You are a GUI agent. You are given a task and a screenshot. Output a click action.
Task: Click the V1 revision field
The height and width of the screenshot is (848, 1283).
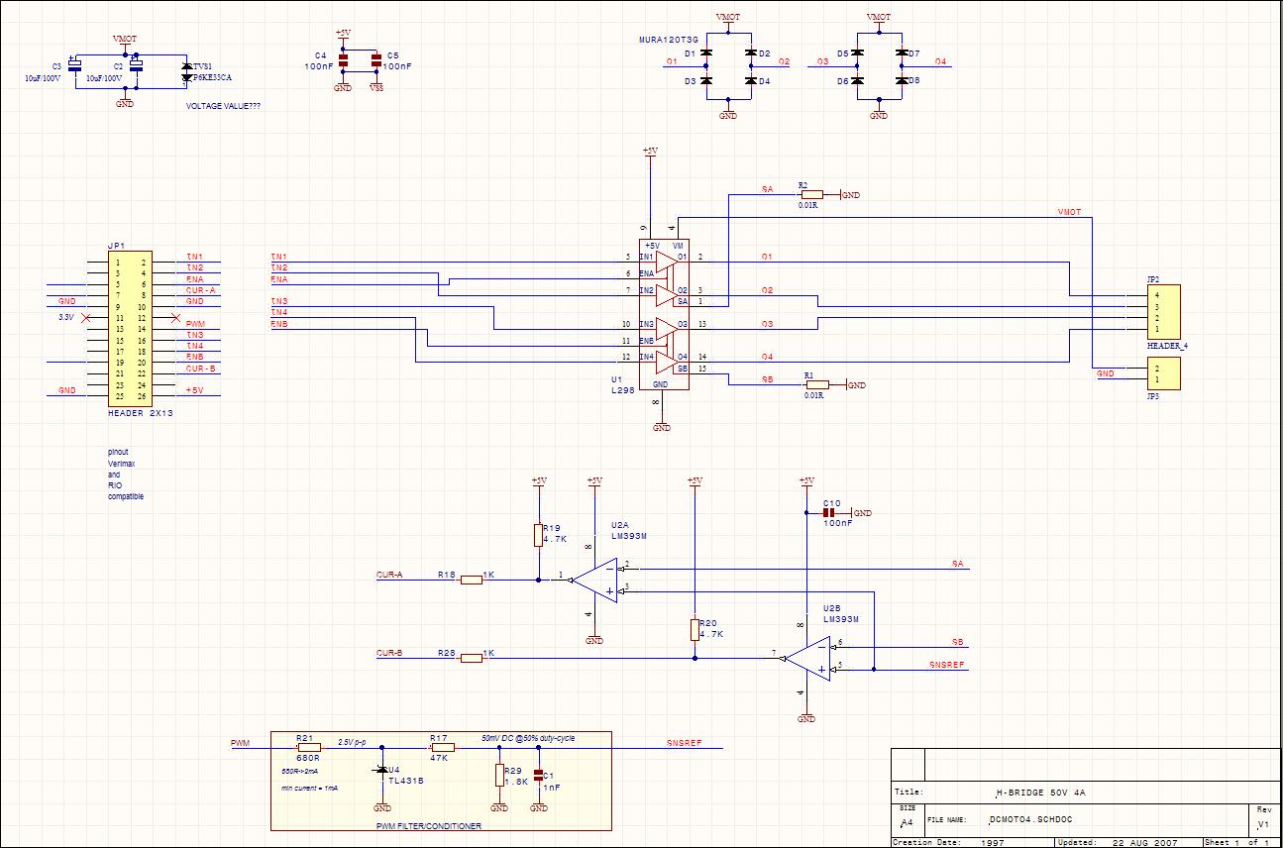tap(1262, 824)
